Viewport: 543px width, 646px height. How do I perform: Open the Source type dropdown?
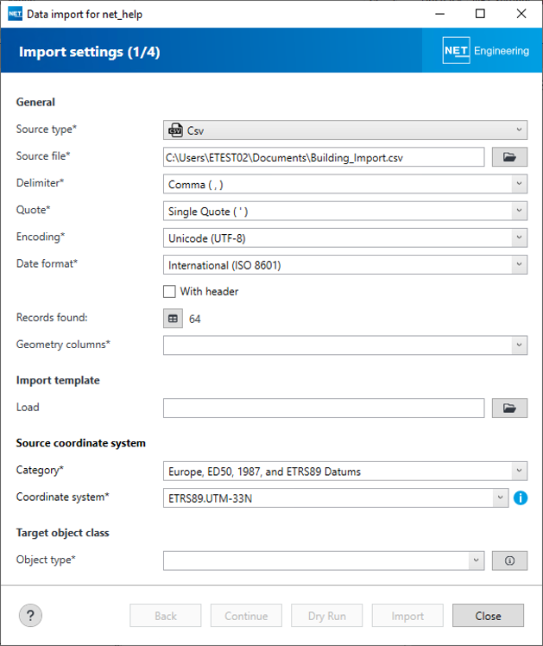click(x=345, y=130)
